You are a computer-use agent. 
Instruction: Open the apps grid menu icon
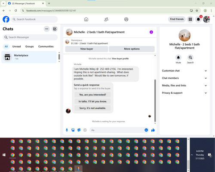tap(190, 19)
